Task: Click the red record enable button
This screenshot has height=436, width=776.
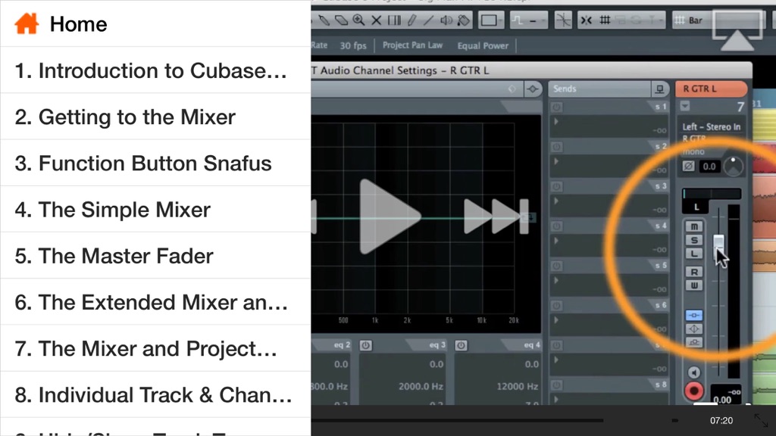Action: 694,391
